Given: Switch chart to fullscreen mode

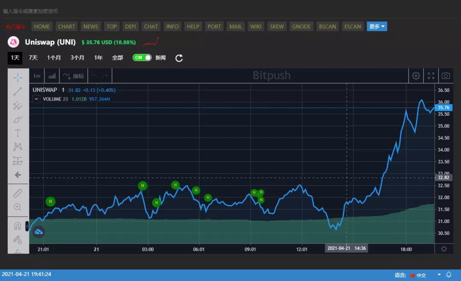Looking at the screenshot, I should click(431, 76).
